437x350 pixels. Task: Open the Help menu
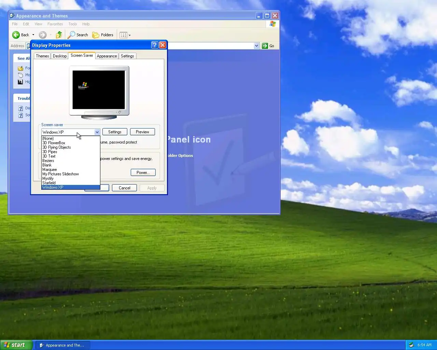coord(86,24)
